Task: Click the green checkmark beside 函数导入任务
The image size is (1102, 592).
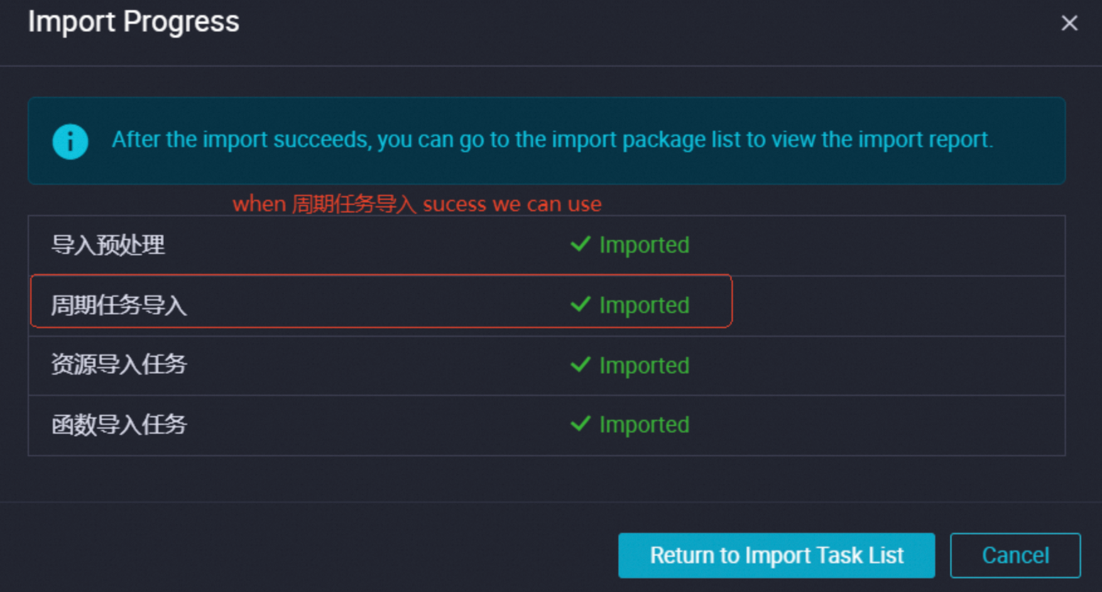Action: pos(580,424)
